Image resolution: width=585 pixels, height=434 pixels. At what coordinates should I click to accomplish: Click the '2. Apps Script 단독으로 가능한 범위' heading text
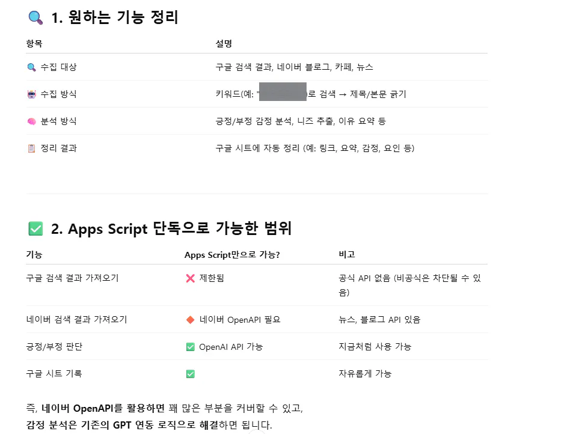pos(171,229)
